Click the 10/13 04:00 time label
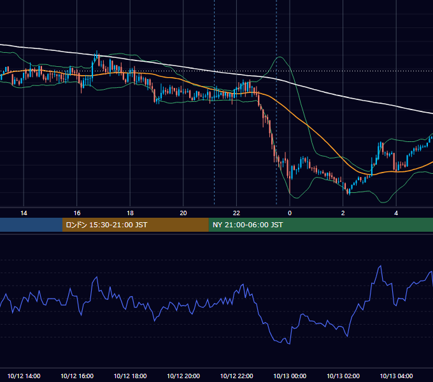 pyautogui.click(x=396, y=376)
